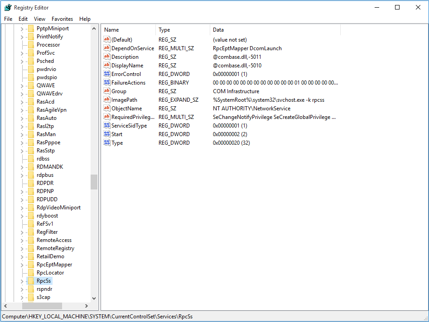Click the folder icon of rdbss key

point(31,159)
